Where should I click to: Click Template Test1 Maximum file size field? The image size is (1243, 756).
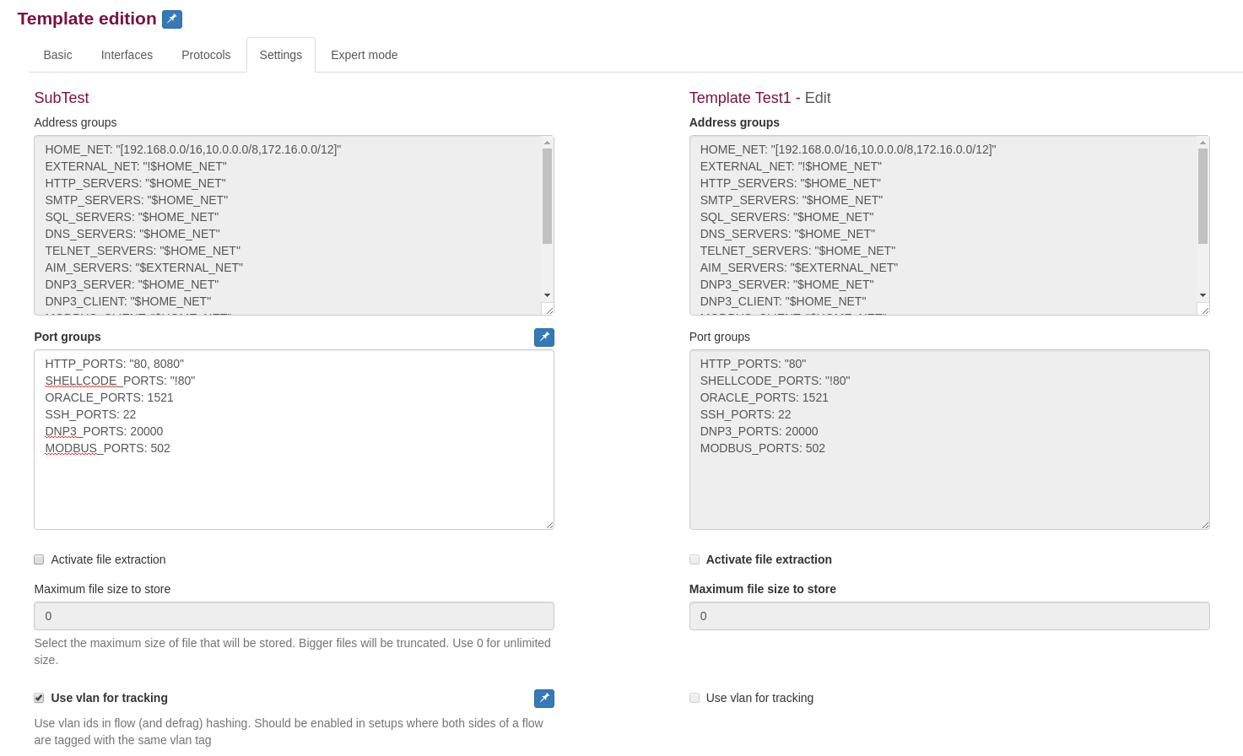point(949,616)
